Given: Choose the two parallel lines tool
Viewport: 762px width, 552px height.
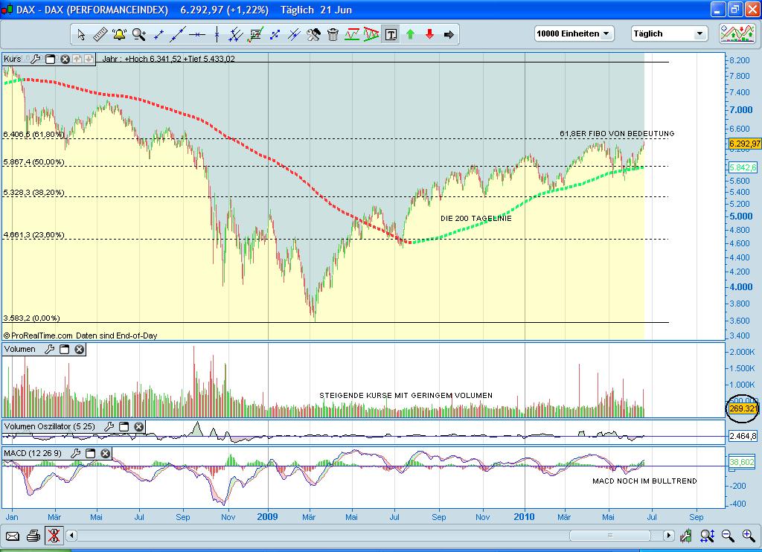Looking at the screenshot, I should tap(294, 34).
